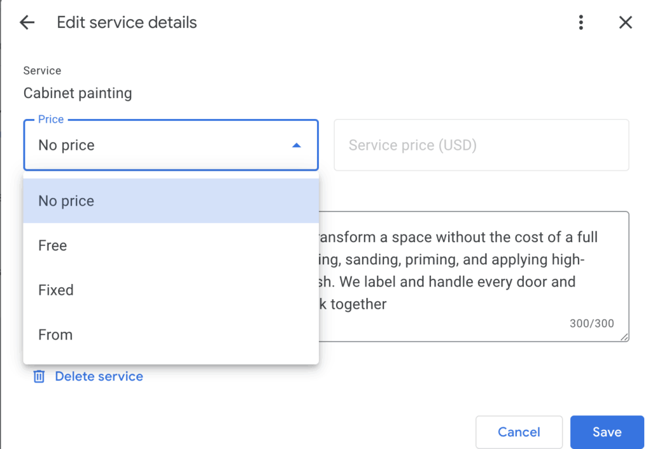
Task: Collapse the Price dropdown using its arrow
Action: [x=296, y=145]
